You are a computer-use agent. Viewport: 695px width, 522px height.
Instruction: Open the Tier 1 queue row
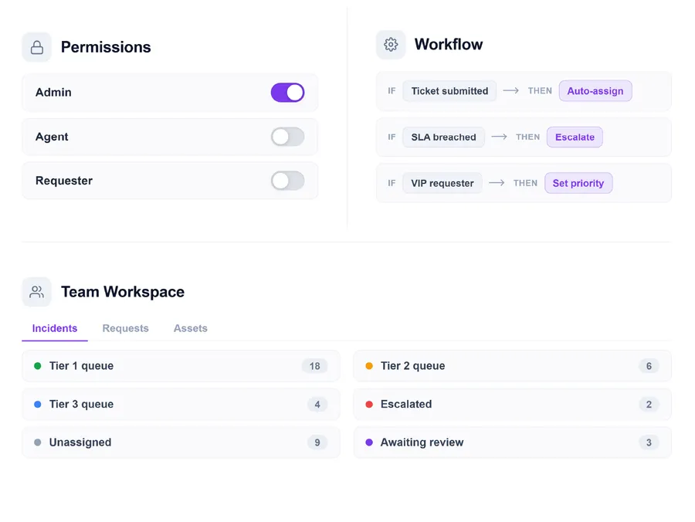coord(181,366)
